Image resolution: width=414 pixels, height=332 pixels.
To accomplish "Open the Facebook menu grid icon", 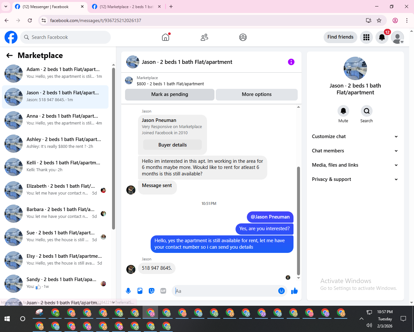I will coord(366,37).
